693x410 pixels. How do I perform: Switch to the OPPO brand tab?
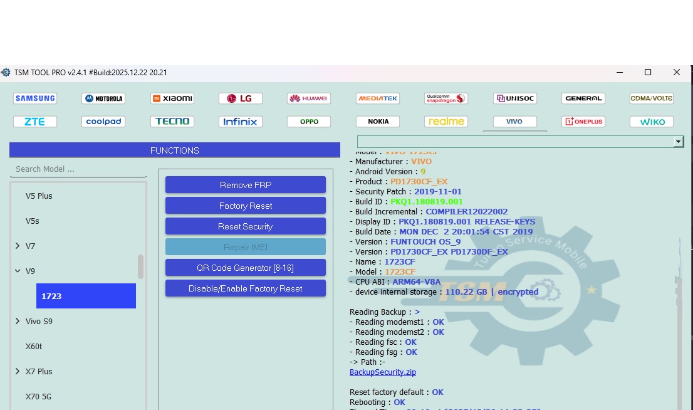click(309, 122)
